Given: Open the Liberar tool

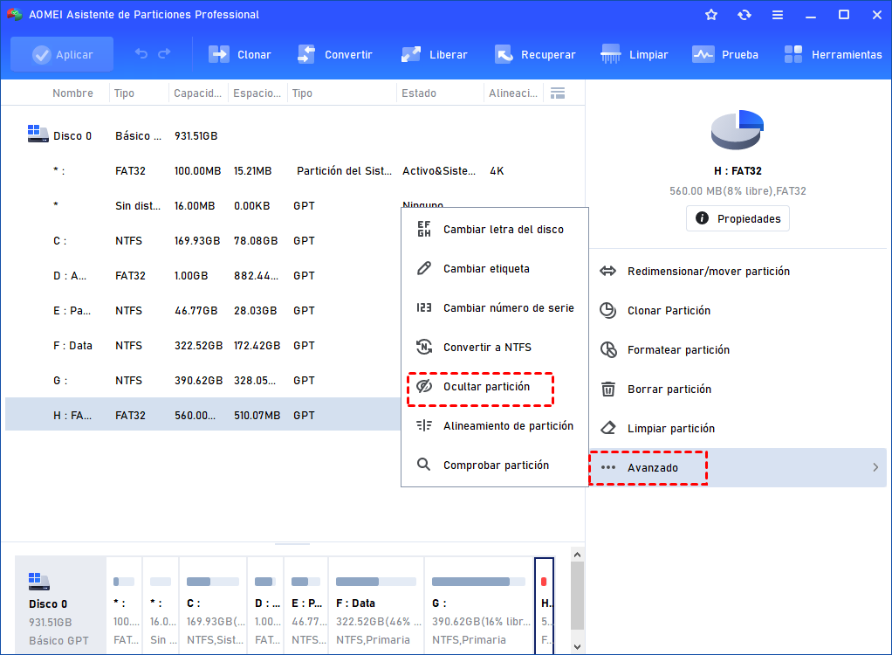Looking at the screenshot, I should pos(434,55).
